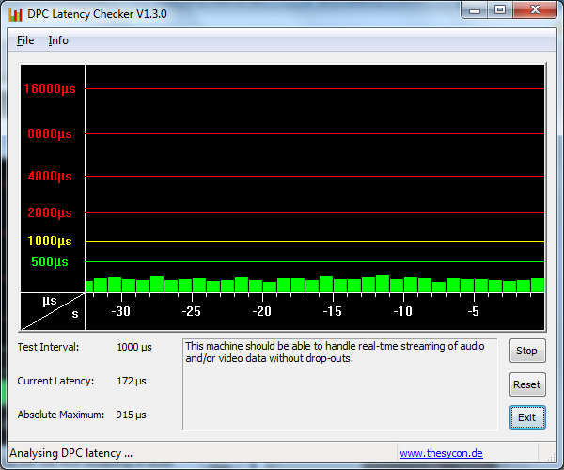Click the Absolute Maximum value 915 µs

pos(133,415)
